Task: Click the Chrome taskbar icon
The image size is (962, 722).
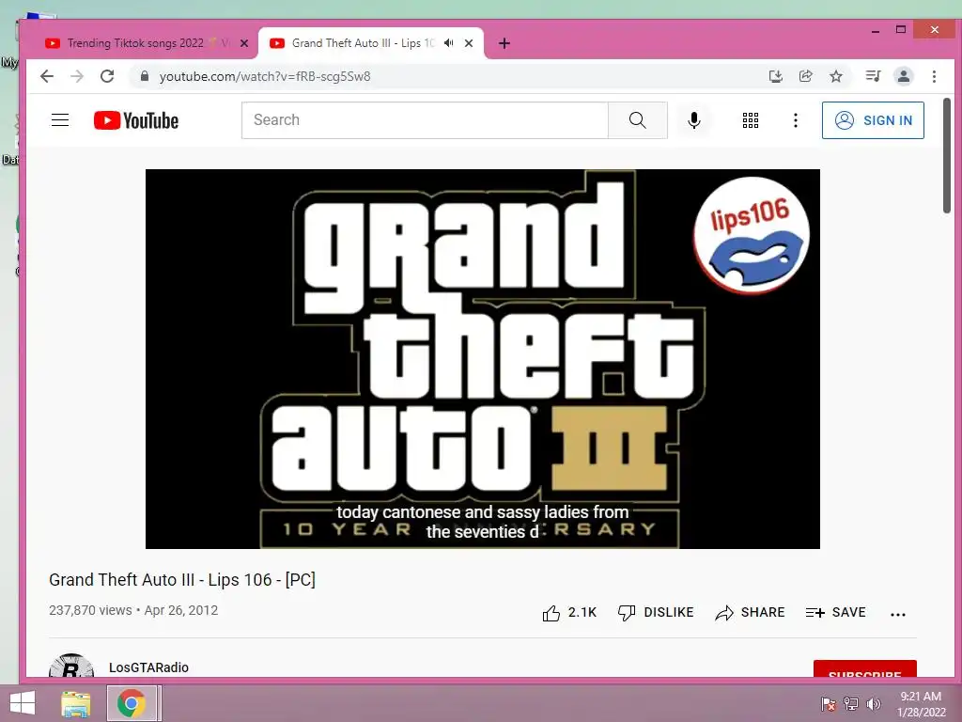Action: click(132, 703)
